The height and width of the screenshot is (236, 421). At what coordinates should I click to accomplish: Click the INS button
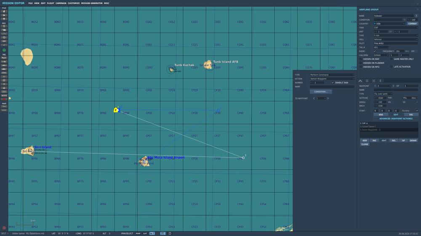[x=374, y=140]
